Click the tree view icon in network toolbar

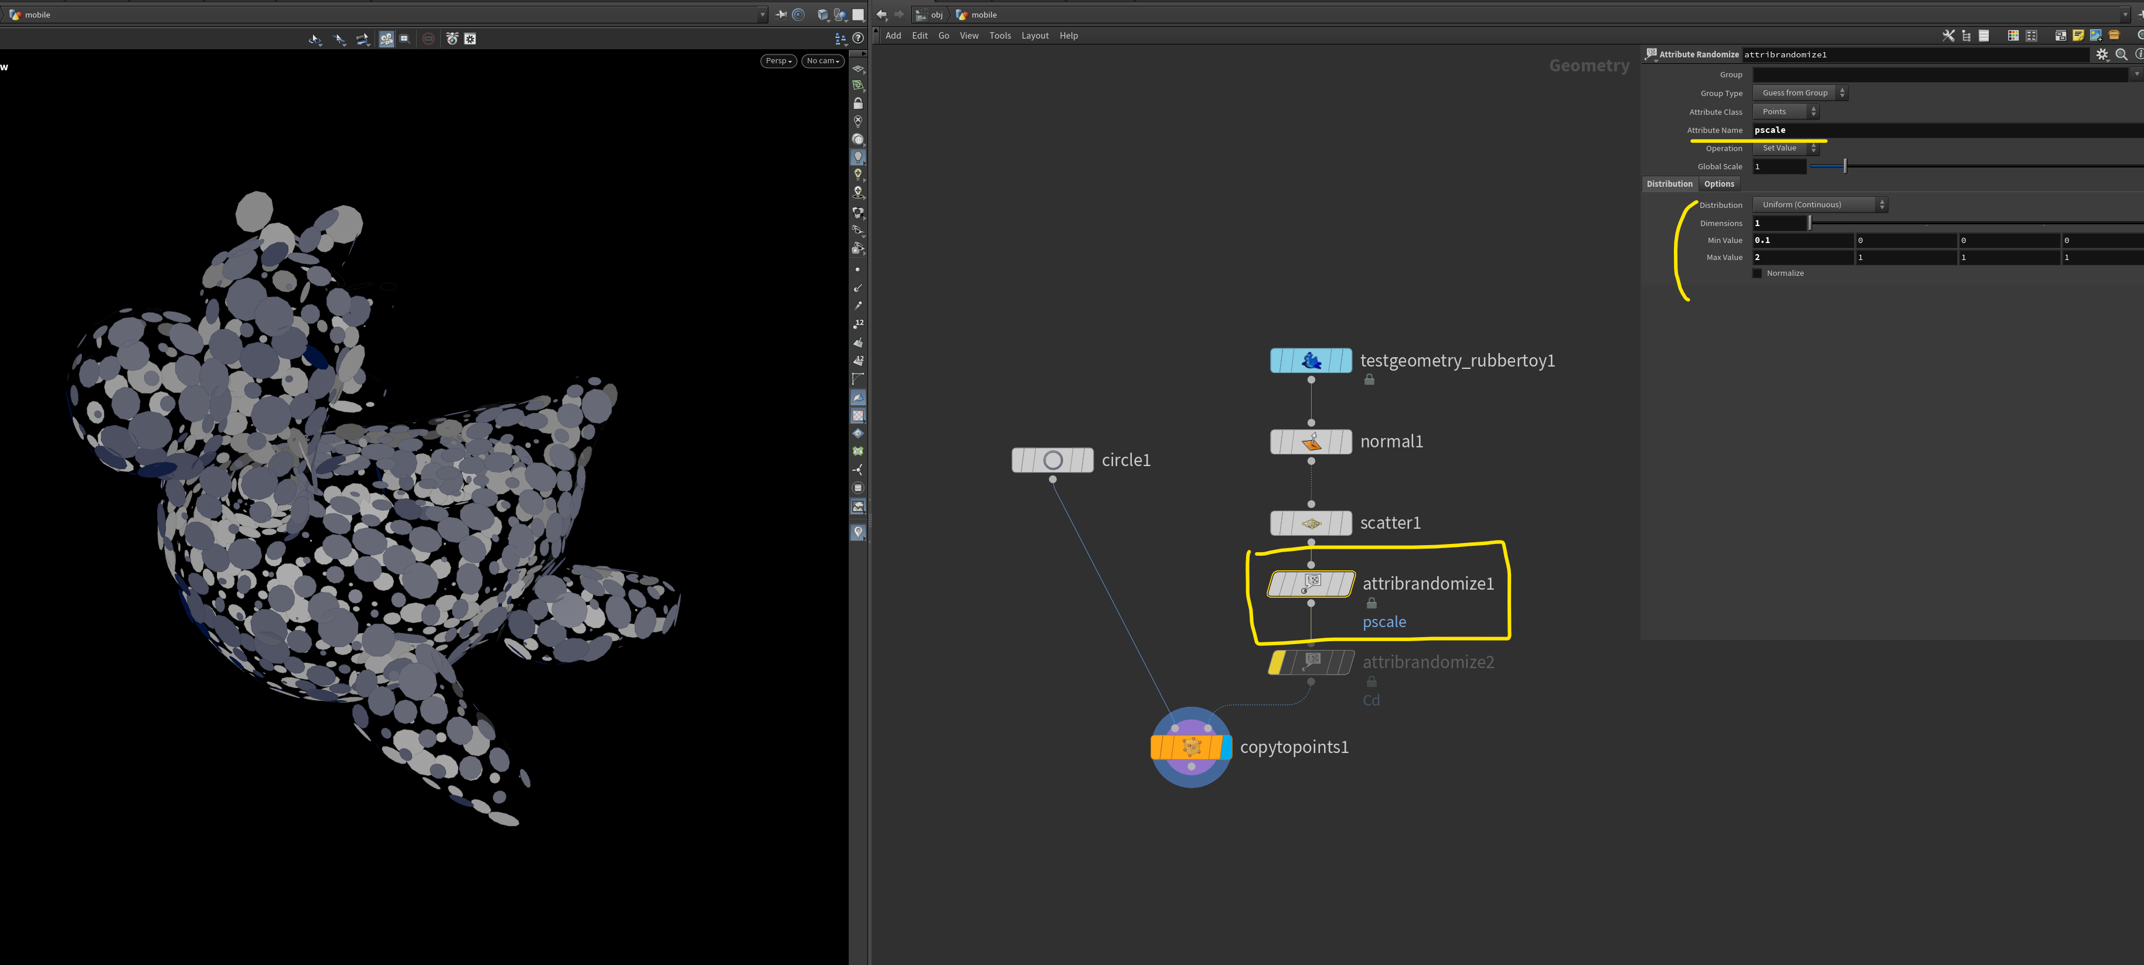[x=1966, y=36]
